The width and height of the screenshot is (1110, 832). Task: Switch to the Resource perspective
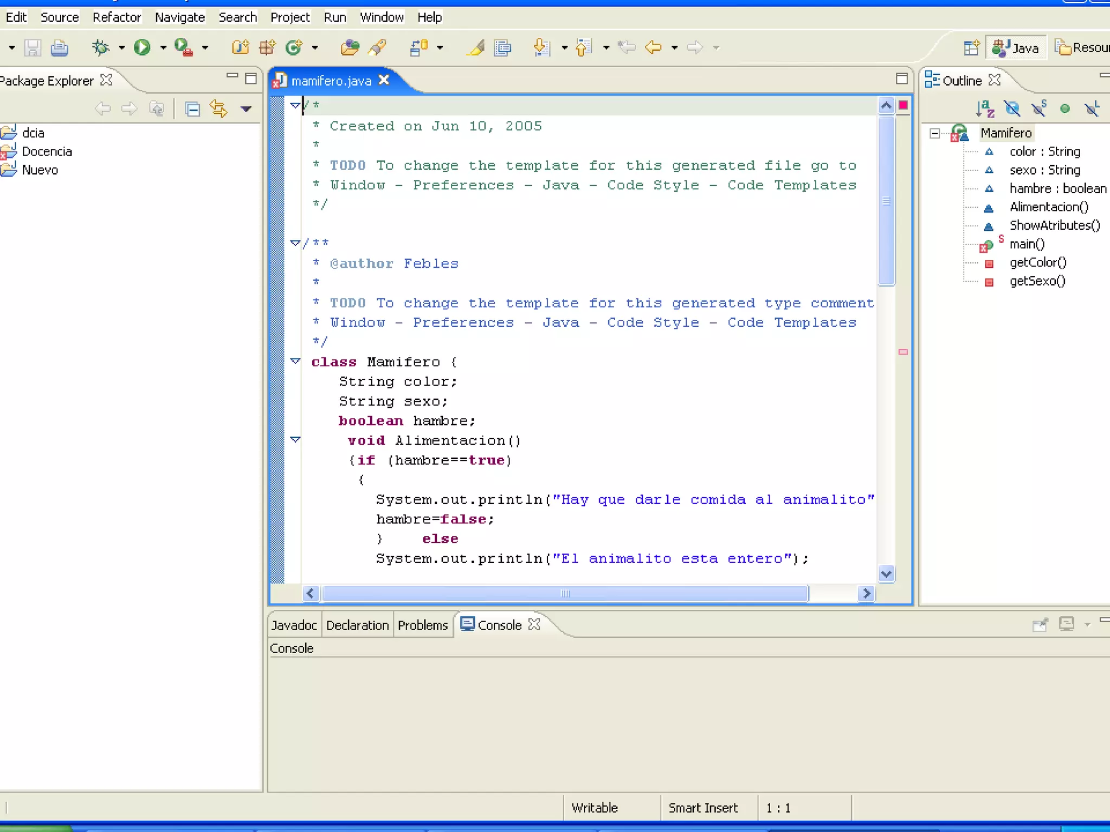coord(1082,48)
